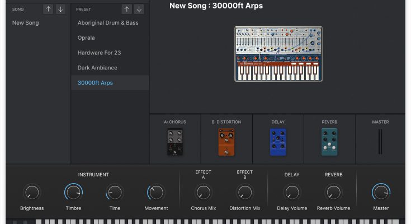Select the Aboriginal Drum & Bass preset
The image size is (411, 224).
(x=108, y=23)
